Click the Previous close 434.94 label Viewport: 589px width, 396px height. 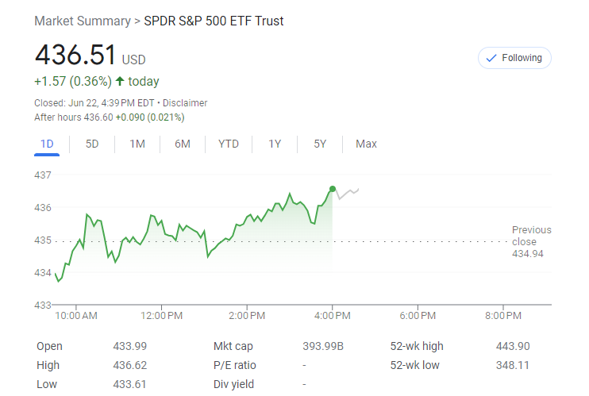tap(531, 241)
